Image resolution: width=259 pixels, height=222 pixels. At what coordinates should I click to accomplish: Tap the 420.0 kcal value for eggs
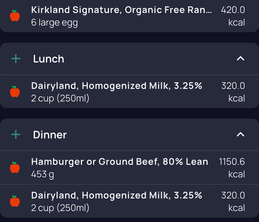233,16
